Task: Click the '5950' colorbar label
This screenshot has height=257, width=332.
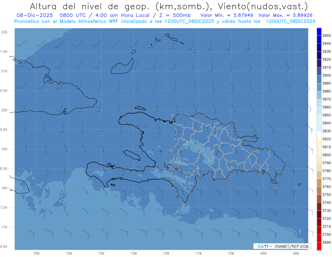Action: click(327, 35)
